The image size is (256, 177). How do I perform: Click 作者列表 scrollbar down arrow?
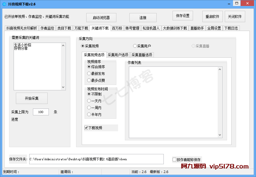pos(220,135)
